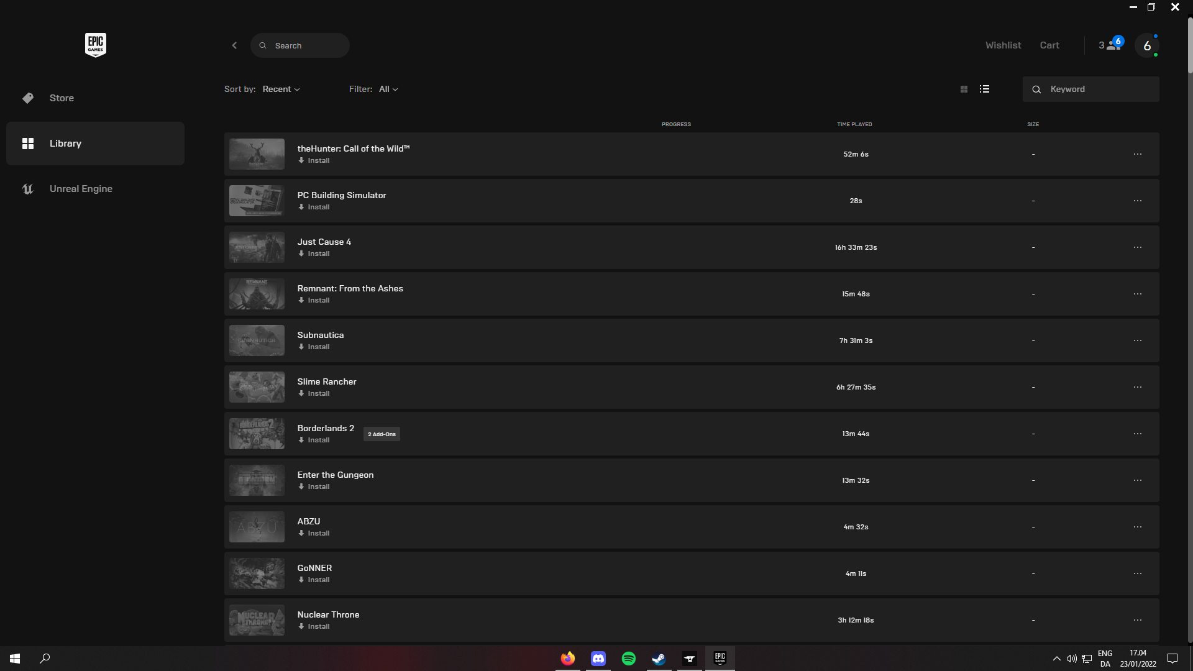Show hidden system tray icons

[x=1056, y=659]
